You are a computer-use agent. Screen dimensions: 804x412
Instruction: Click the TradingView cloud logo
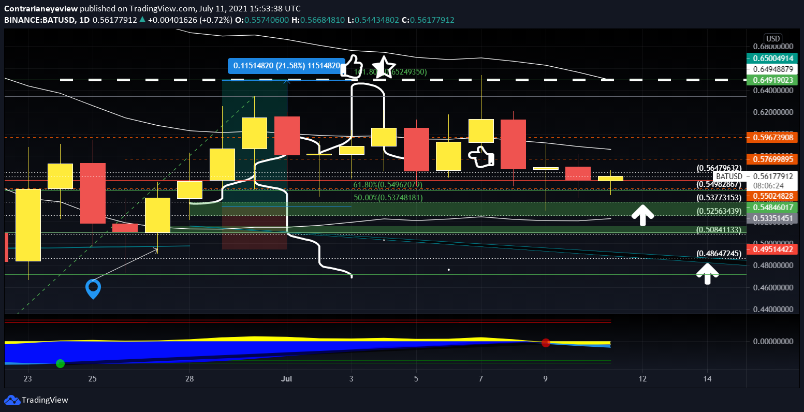coord(11,400)
